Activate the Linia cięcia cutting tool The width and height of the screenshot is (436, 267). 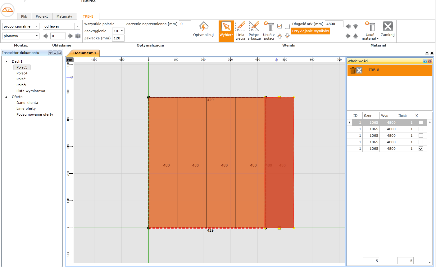coord(240,30)
